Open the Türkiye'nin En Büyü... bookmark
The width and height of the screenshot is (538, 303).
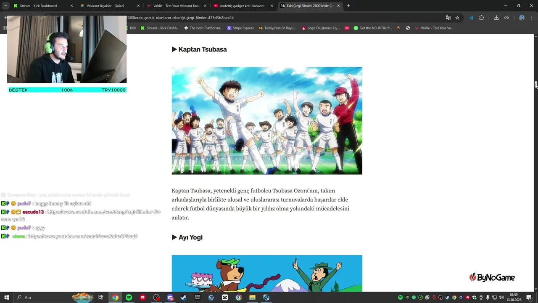[x=277, y=28]
